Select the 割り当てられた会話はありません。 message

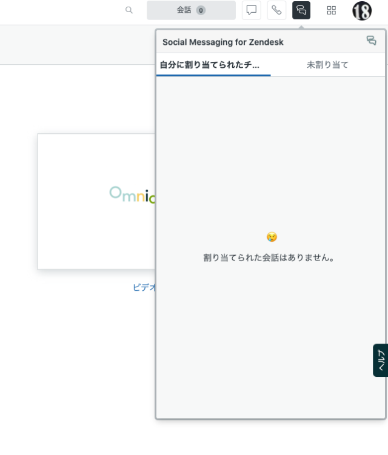coord(269,257)
